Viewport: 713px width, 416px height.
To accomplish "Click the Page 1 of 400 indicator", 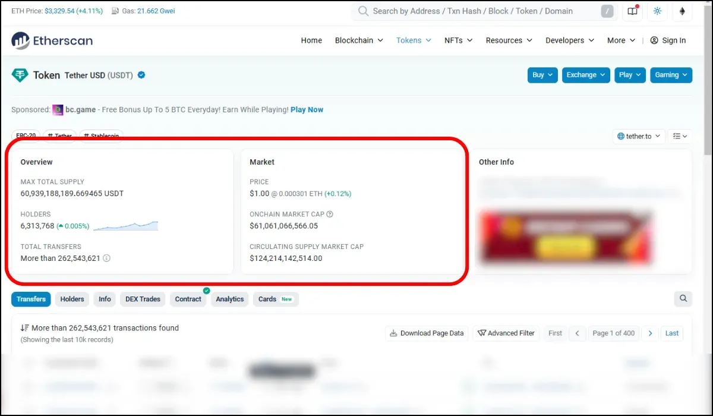I will (x=614, y=333).
